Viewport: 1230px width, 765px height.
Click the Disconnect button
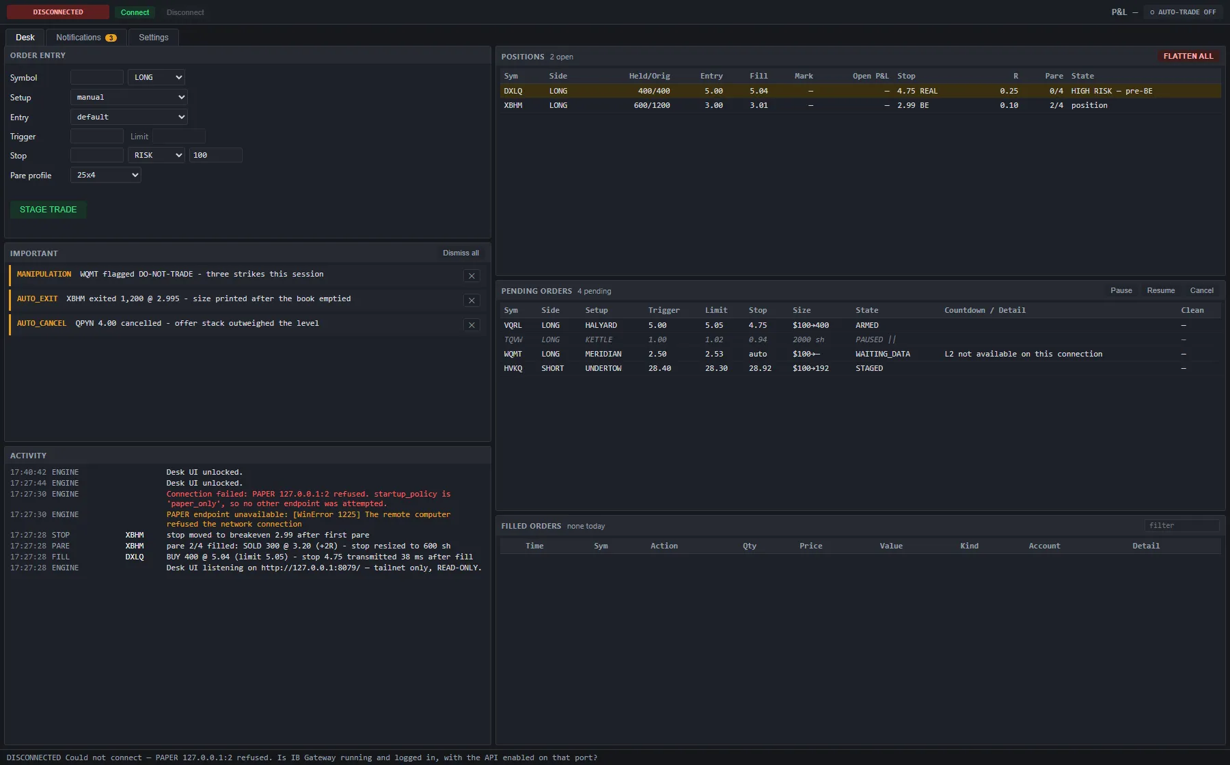click(x=185, y=12)
